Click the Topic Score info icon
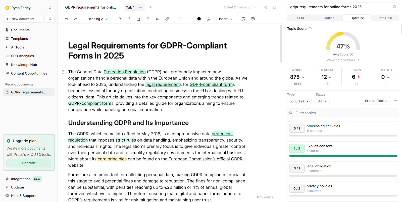This screenshot has height=202, width=402. point(310,29)
